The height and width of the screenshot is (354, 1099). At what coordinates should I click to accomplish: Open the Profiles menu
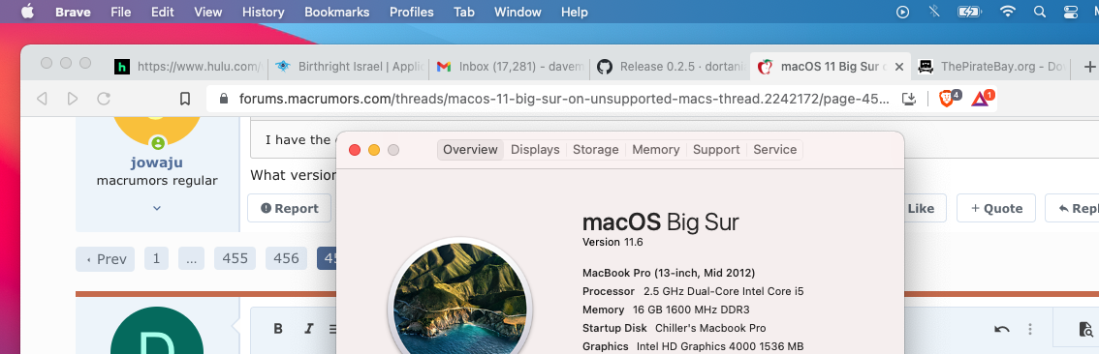click(x=412, y=12)
